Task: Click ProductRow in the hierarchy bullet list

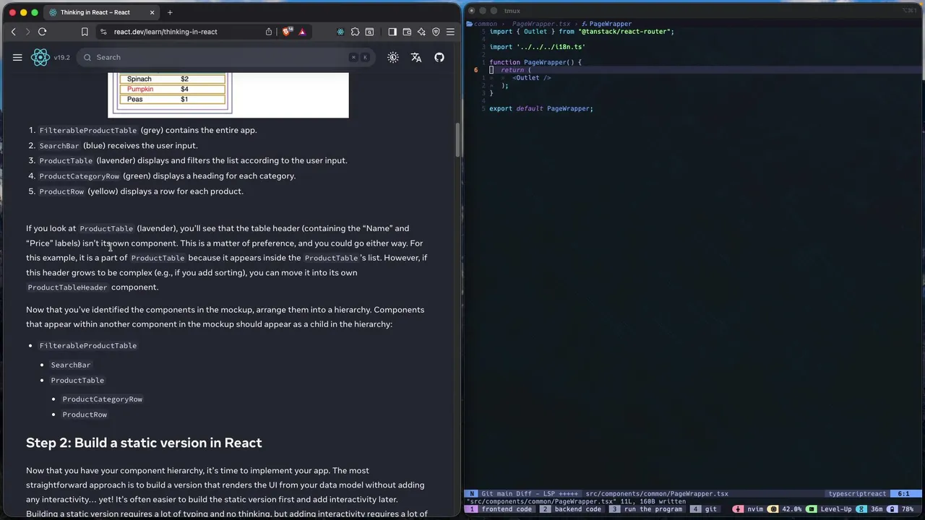Action: (x=85, y=415)
